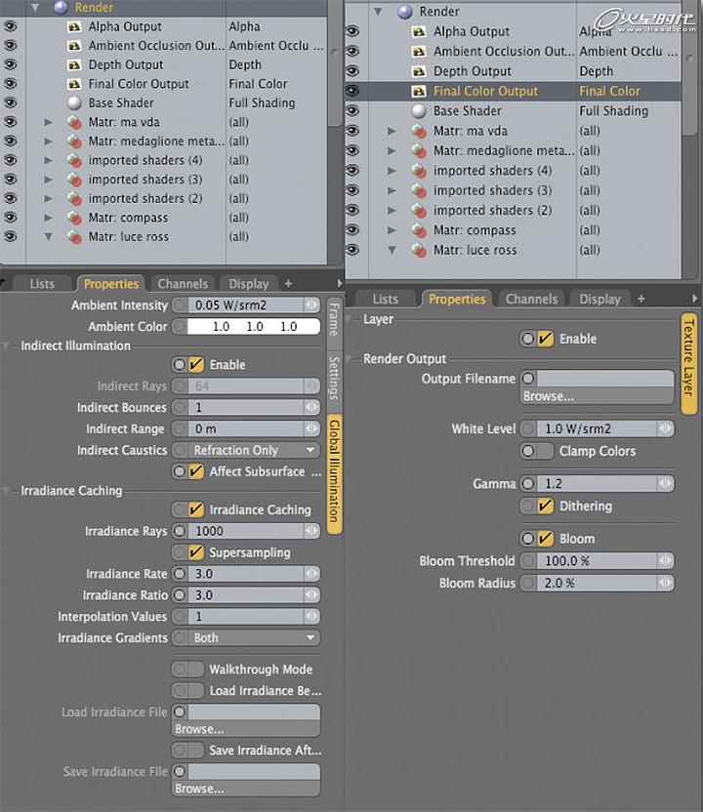This screenshot has width=703, height=812.
Task: Collapse Render tree in right panel
Action: pyautogui.click(x=378, y=12)
